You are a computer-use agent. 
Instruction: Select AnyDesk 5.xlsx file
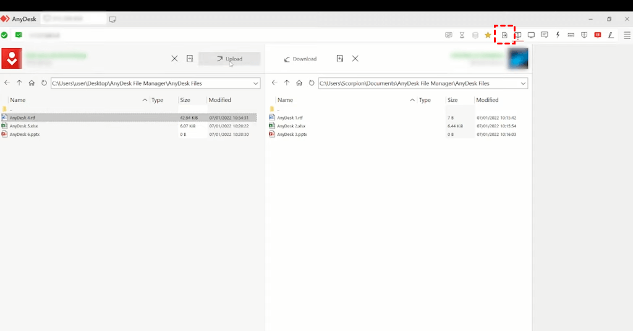pos(129,126)
